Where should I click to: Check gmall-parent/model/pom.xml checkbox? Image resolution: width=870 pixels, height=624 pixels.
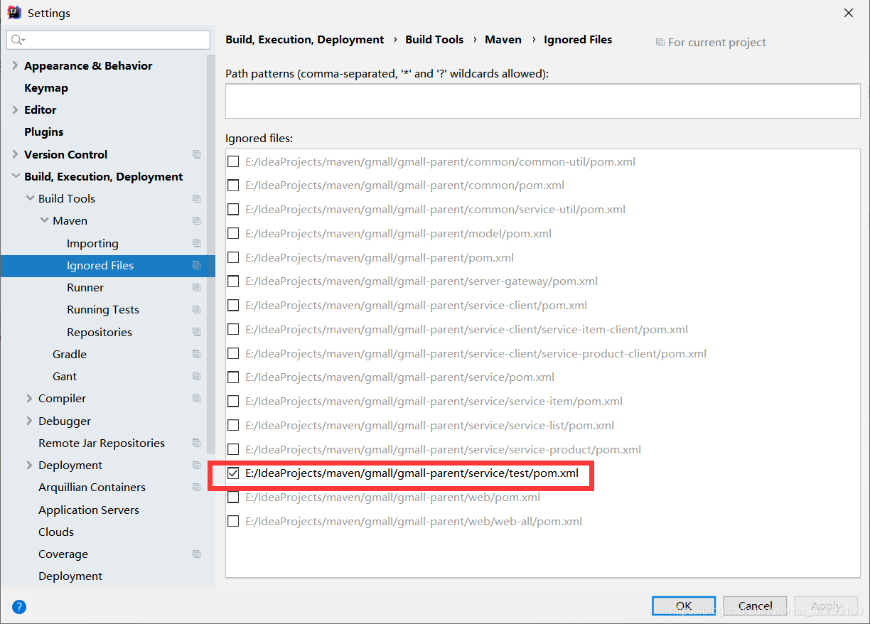(x=233, y=233)
